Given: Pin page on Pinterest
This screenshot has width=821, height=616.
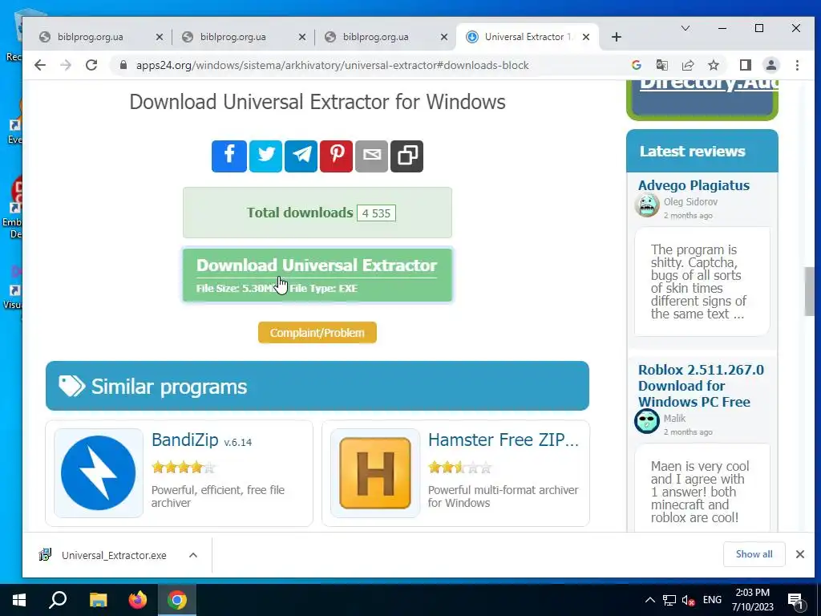Looking at the screenshot, I should coord(336,156).
